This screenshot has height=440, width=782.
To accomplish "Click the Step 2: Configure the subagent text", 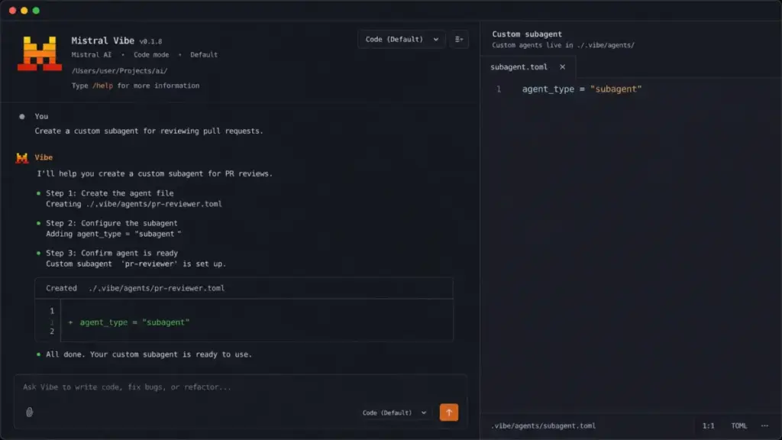I will [111, 223].
